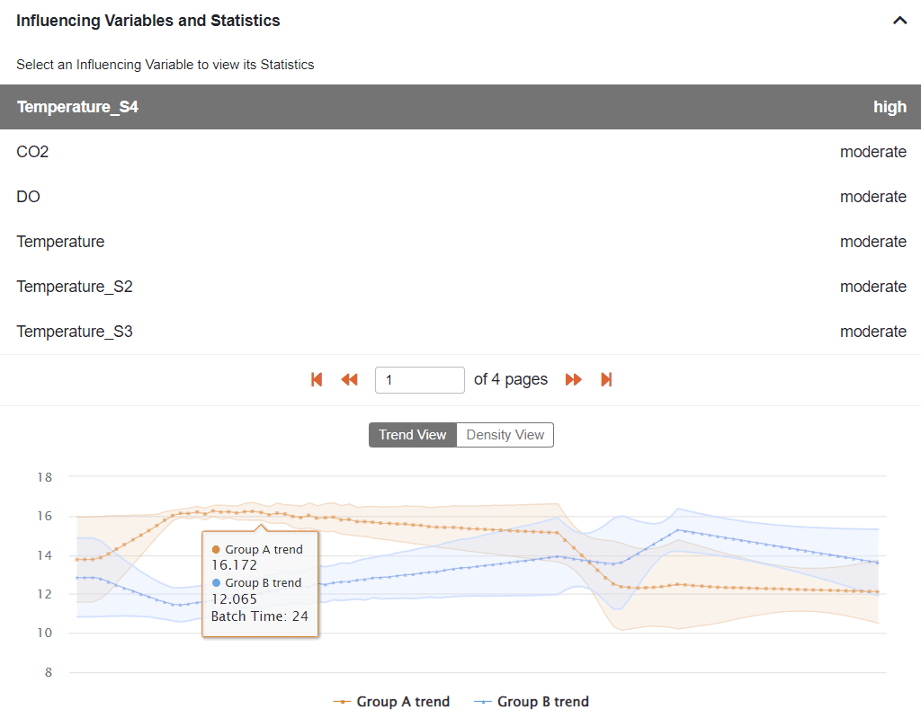The width and height of the screenshot is (921, 718).
Task: Collapse the Influencing Variables and Statistics panel
Action: click(x=900, y=20)
